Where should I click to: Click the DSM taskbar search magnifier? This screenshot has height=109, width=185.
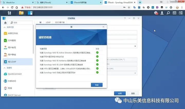[x=168, y=13]
